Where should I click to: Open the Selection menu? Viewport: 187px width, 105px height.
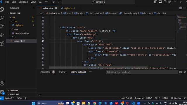coord(23,2)
